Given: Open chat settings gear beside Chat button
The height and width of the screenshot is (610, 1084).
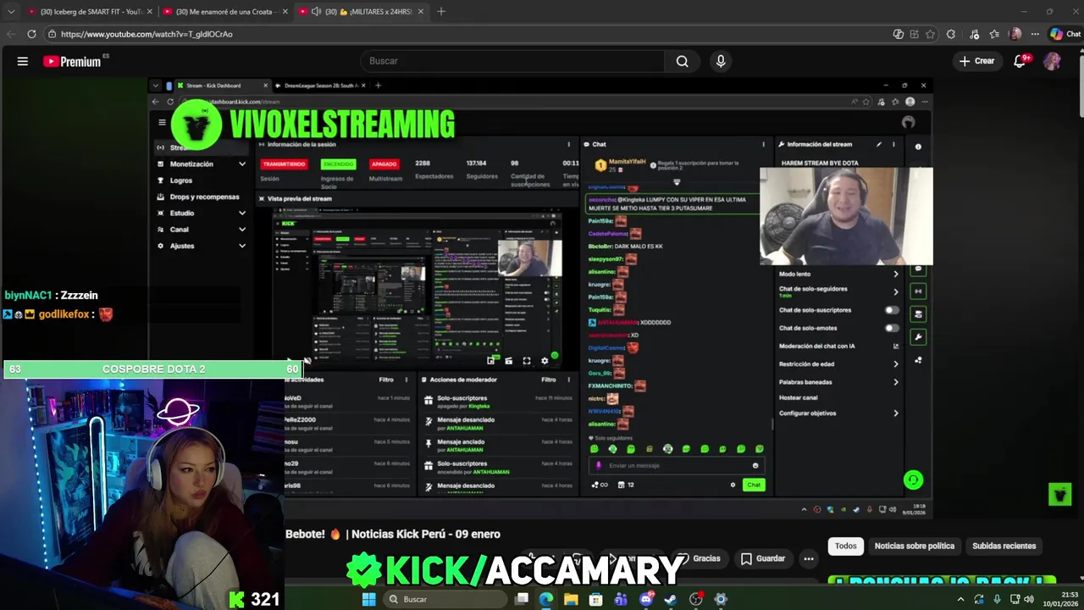Looking at the screenshot, I should point(733,485).
